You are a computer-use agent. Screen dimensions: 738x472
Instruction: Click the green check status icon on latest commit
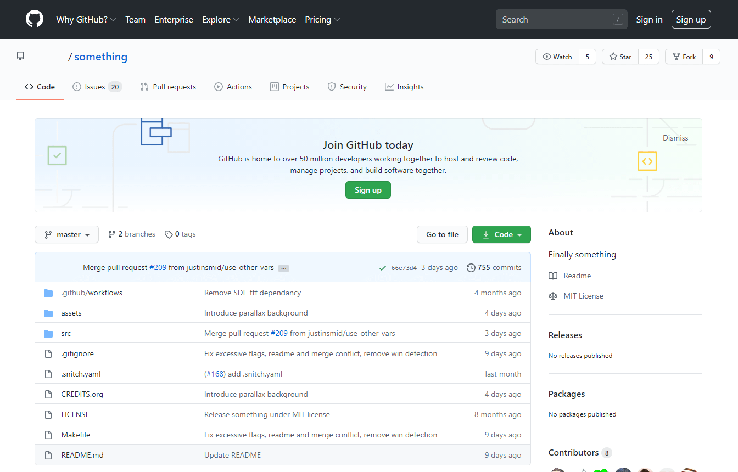coord(383,268)
